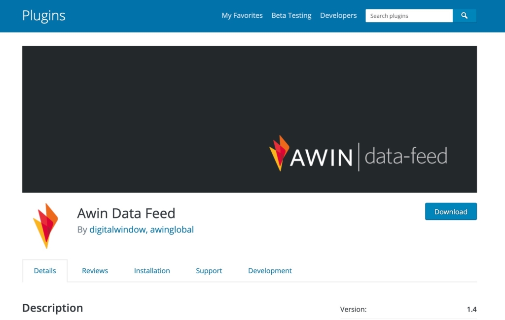505x320 pixels.
Task: Switch to the Development tab
Action: point(270,270)
